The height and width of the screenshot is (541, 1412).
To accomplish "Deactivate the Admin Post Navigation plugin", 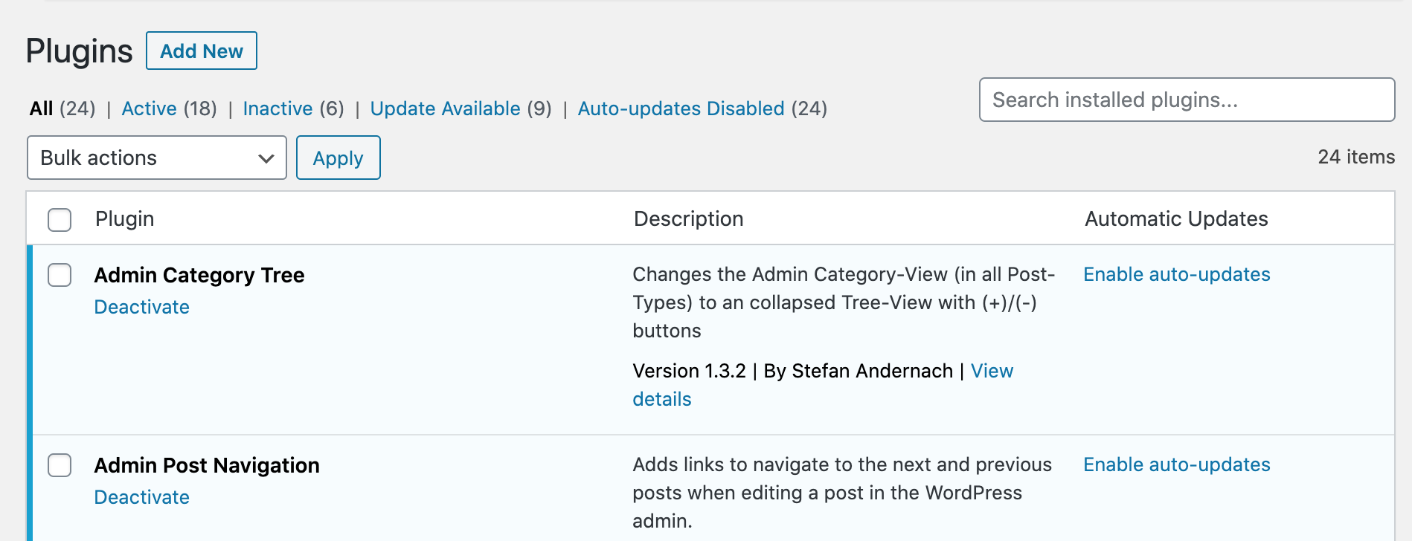I will coord(141,497).
